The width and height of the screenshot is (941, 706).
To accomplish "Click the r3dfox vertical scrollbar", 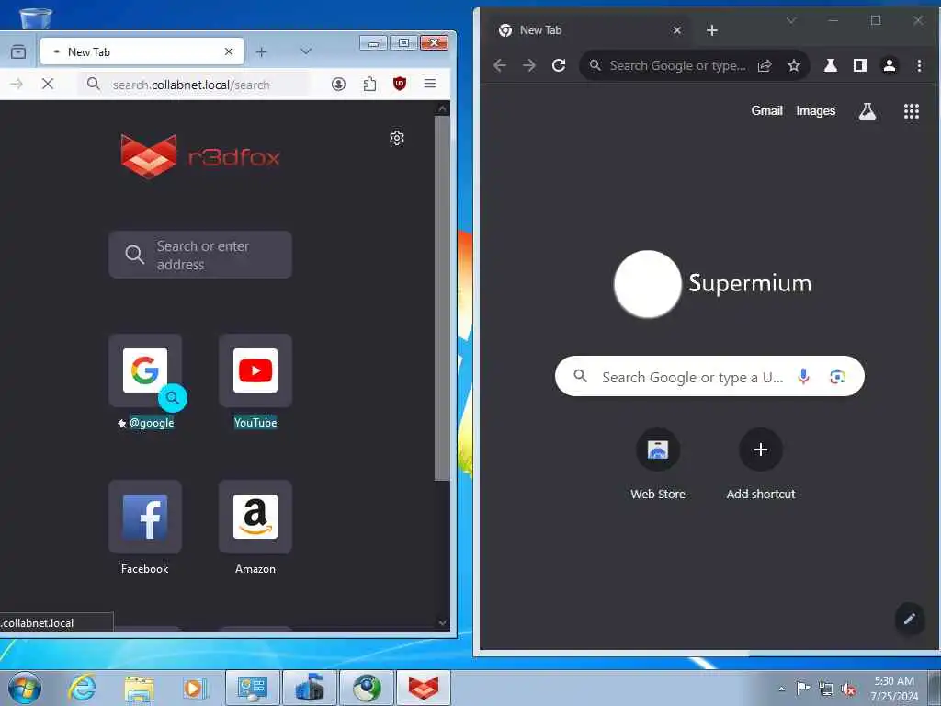I will coord(442,298).
